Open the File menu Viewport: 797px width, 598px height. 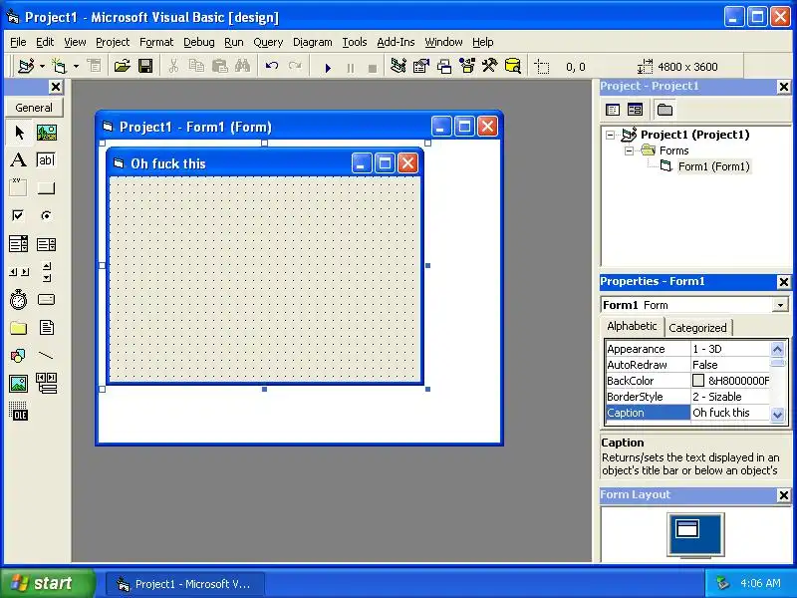tap(18, 42)
